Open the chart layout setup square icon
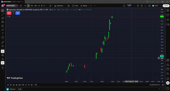This screenshot has width=170, height=91. [124, 6]
